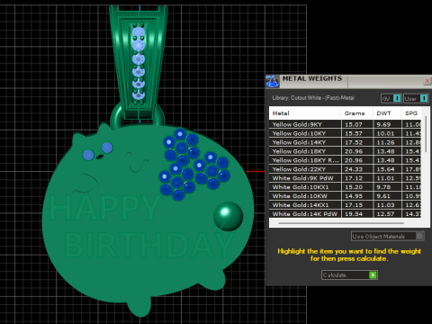The width and height of the screenshot is (432, 324).
Task: Select the Yellow Gold:9KY row
Action: tap(346, 124)
